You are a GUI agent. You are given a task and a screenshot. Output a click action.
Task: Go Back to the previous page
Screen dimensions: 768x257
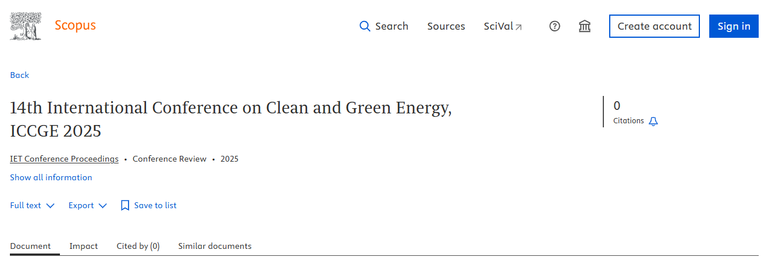click(x=19, y=75)
